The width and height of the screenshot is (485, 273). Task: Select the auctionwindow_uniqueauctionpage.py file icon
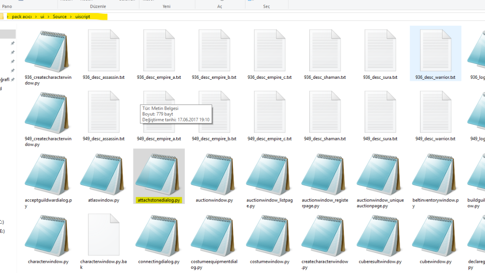coord(379,174)
